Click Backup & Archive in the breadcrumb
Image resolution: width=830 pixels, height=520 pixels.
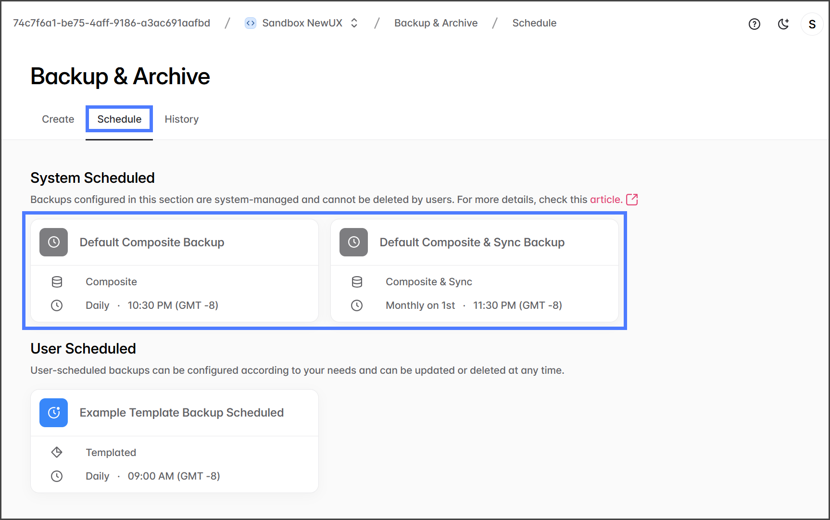pos(436,23)
